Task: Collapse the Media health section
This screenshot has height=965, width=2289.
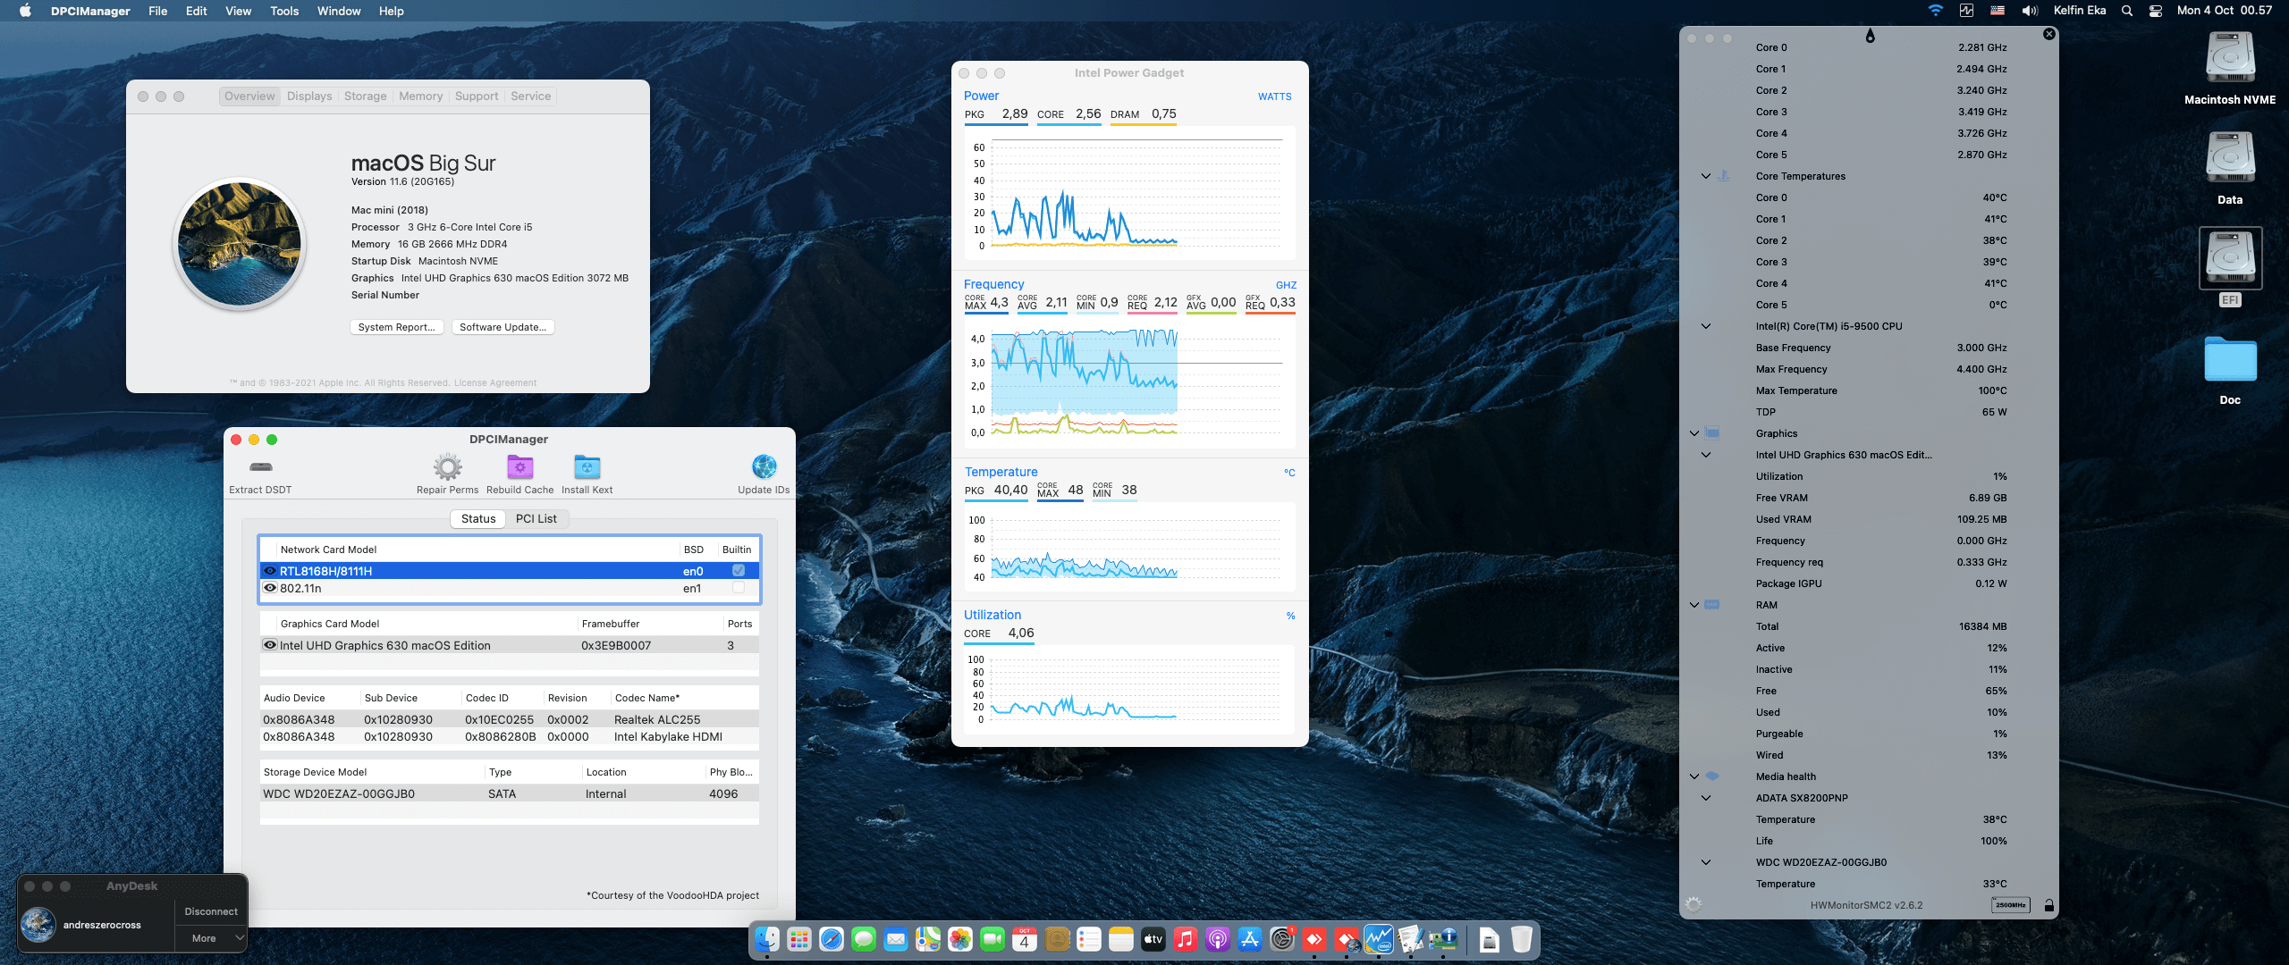Action: (1694, 776)
